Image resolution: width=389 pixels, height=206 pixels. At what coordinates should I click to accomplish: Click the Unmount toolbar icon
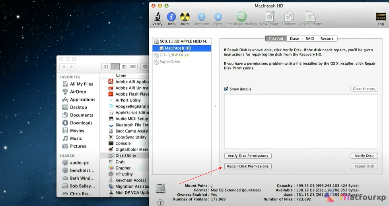point(201,17)
